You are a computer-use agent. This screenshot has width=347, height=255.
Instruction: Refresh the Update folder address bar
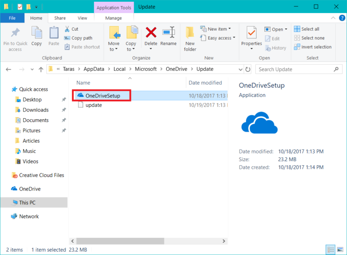point(248,70)
